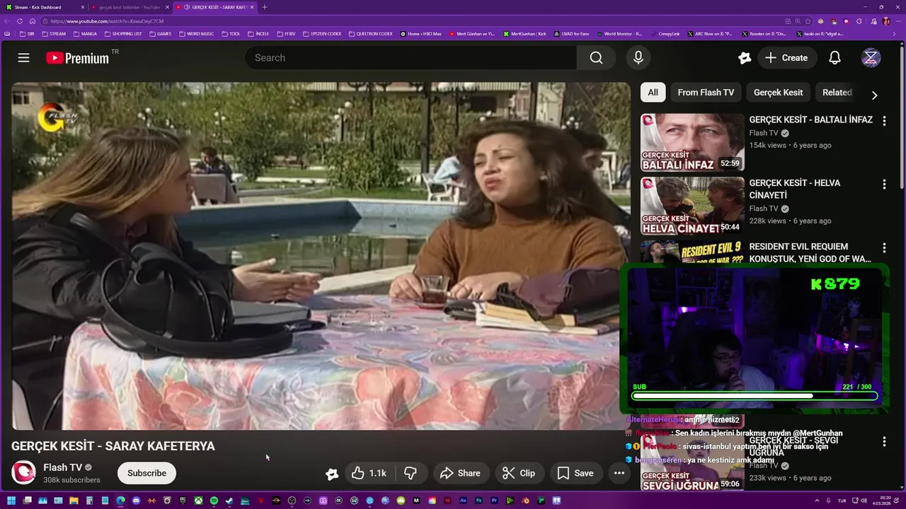The height and width of the screenshot is (509, 906).
Task: Like the video with 1.1k likes
Action: tap(369, 473)
